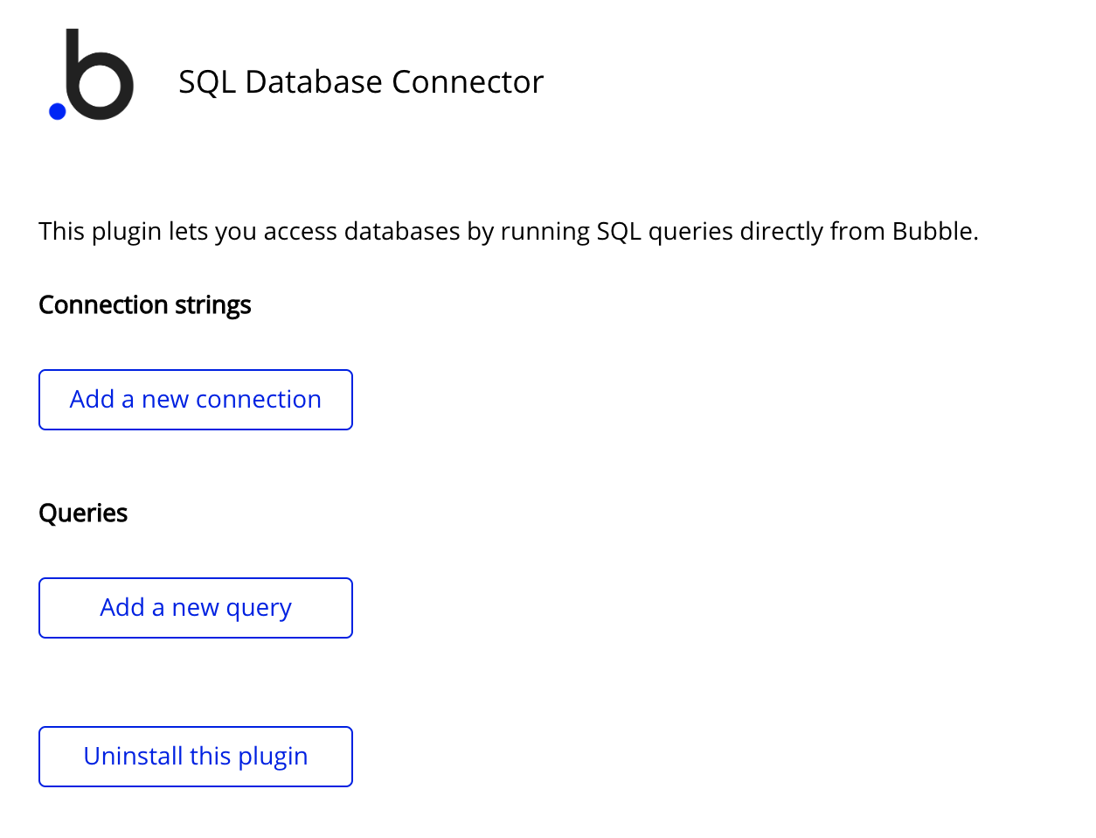Click the Queries section heading
This screenshot has height=838, width=1096.
[82, 513]
